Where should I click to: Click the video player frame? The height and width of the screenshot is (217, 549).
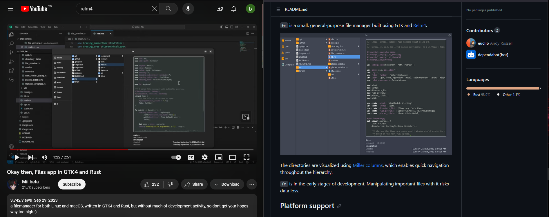point(132,94)
